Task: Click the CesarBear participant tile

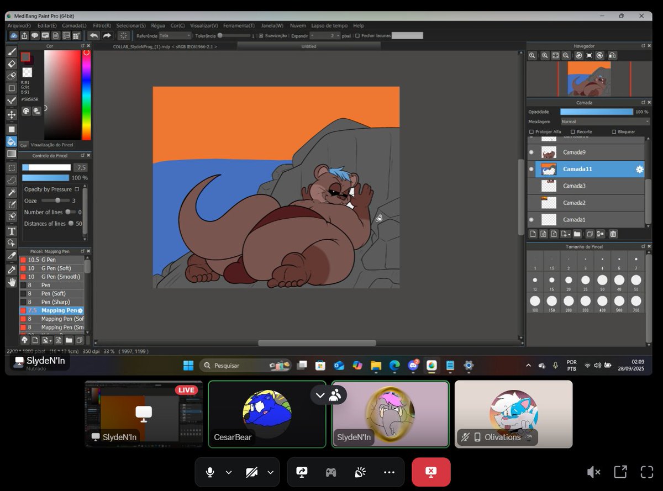Action: click(x=267, y=414)
